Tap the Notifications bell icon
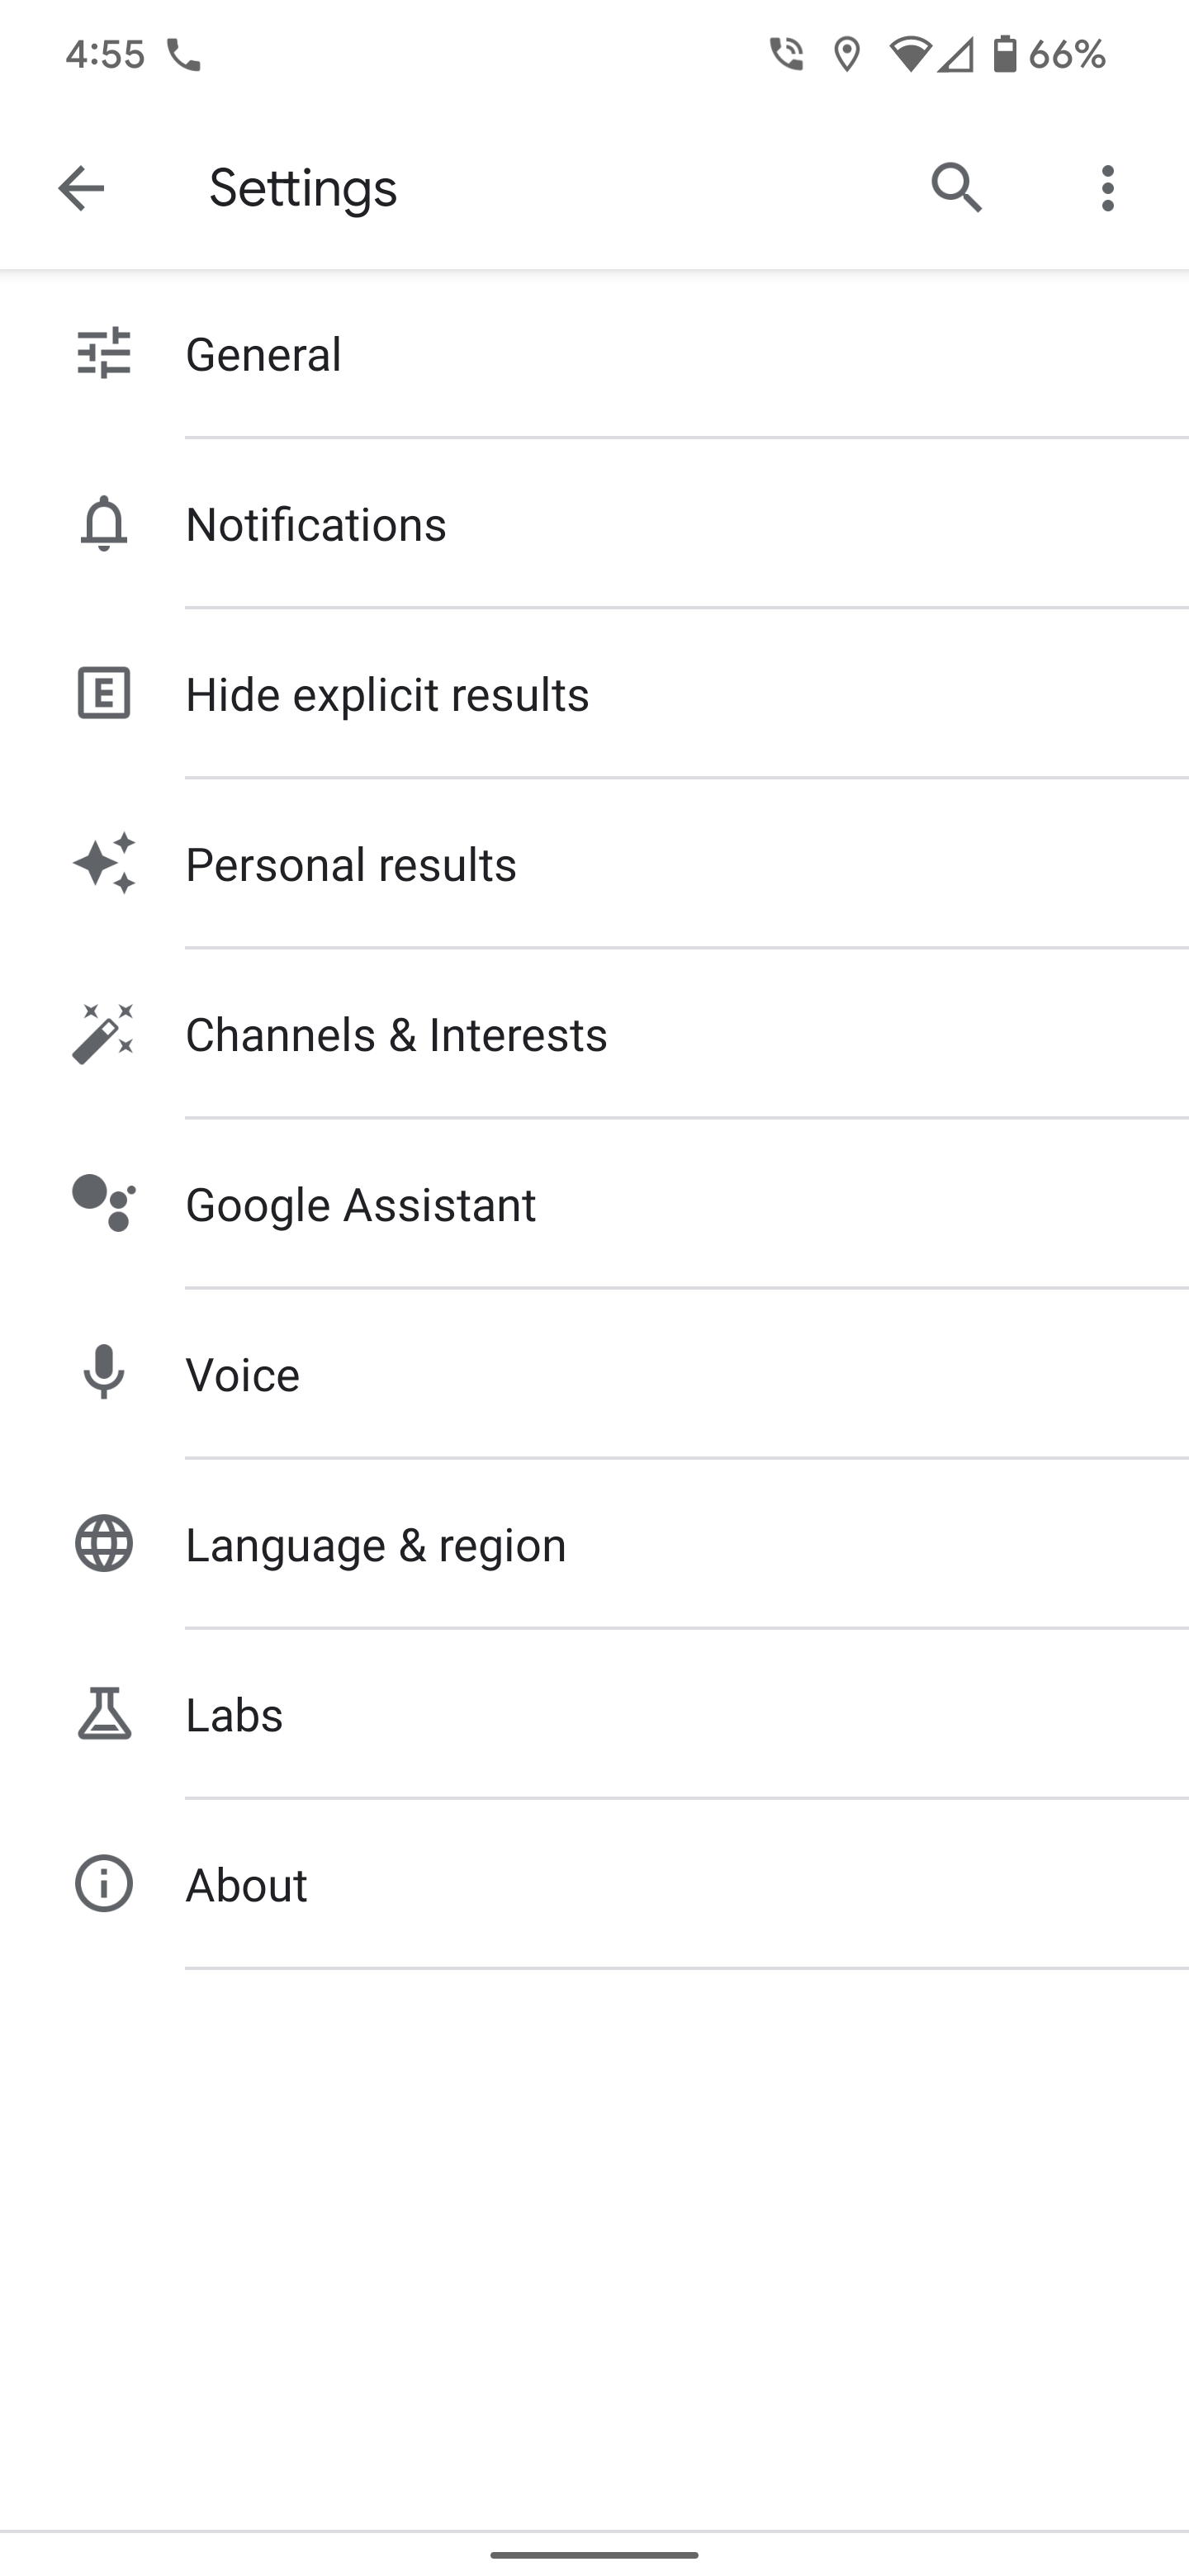 tap(104, 523)
